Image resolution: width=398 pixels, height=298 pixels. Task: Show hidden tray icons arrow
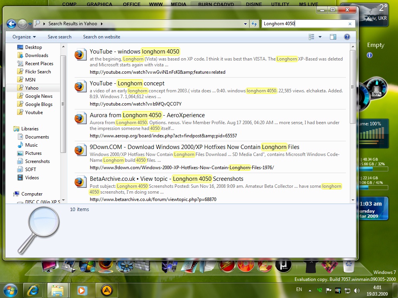[x=310, y=290]
